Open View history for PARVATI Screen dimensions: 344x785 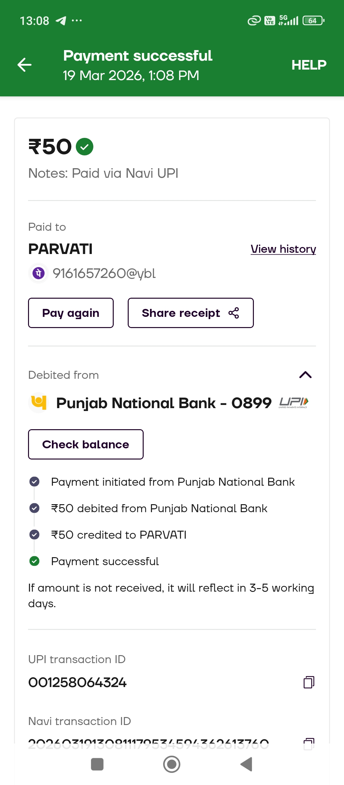pos(283,249)
